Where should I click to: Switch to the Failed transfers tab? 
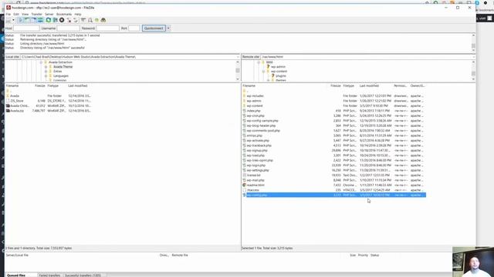coord(49,275)
